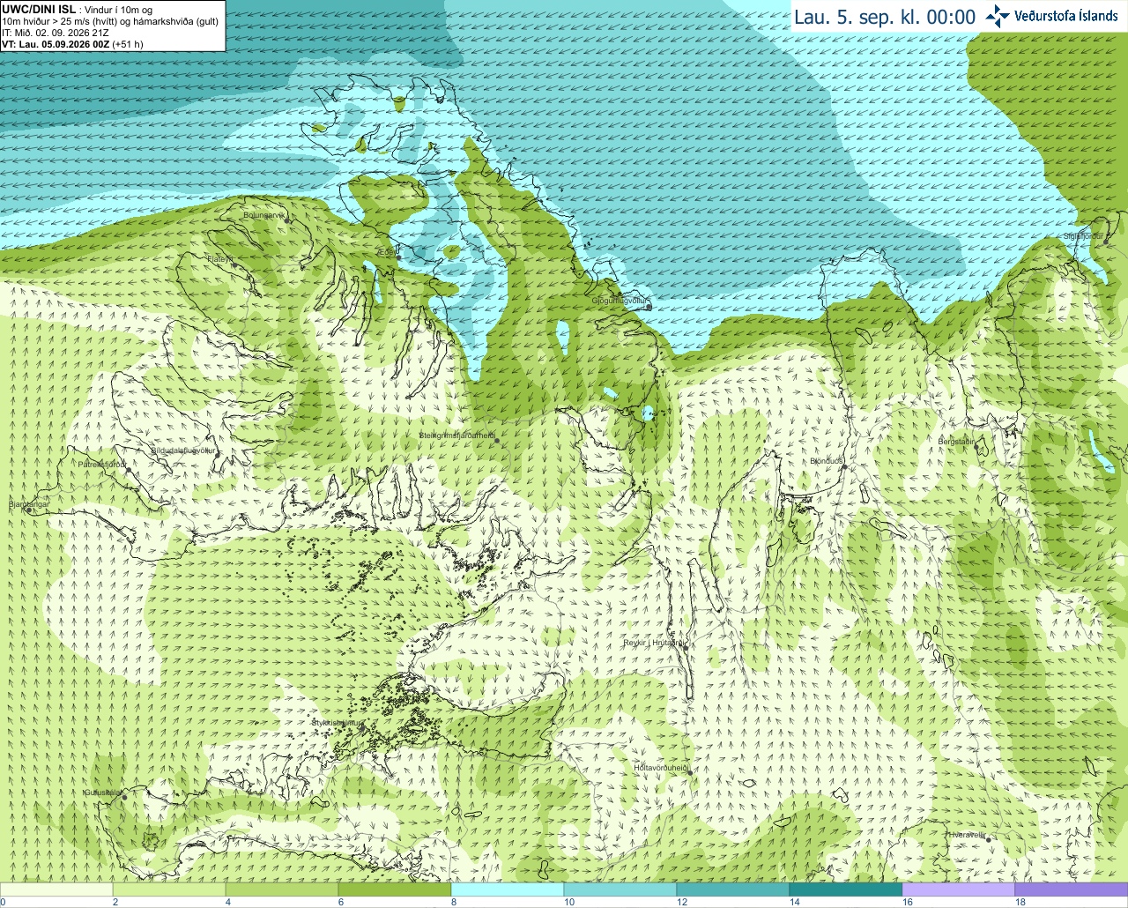Click the Patreksfjörður station point
1128x908 pixels.
pyautogui.click(x=129, y=470)
